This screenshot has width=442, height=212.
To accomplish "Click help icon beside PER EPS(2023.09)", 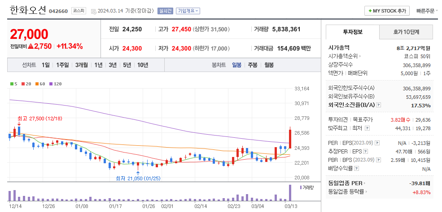I will [377, 143].
